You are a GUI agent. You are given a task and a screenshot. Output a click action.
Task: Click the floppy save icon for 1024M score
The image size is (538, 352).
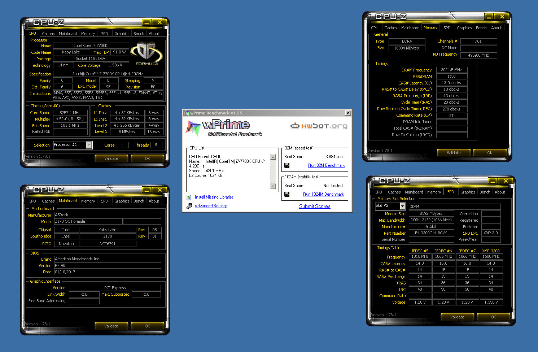[x=287, y=194]
